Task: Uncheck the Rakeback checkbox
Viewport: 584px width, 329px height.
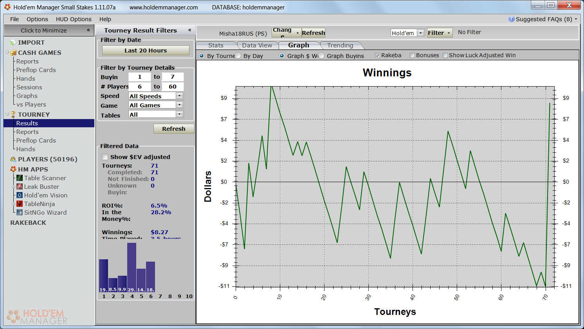Action: [x=377, y=55]
